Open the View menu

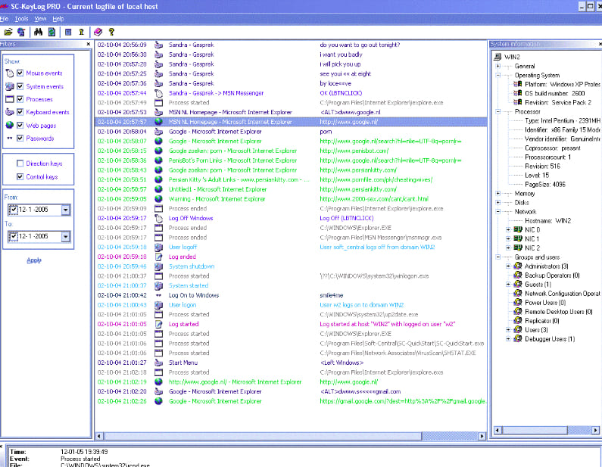40,17
